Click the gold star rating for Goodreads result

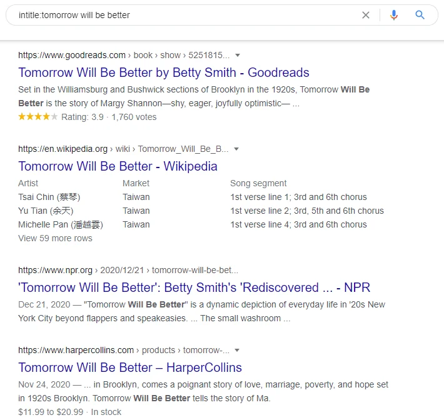pyautogui.click(x=38, y=117)
